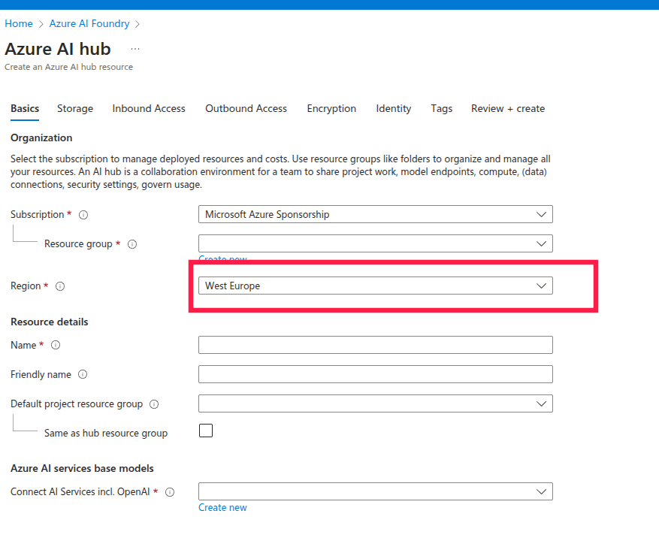The height and width of the screenshot is (553, 659).
Task: Click the Friendly name info icon
Action: pos(83,375)
